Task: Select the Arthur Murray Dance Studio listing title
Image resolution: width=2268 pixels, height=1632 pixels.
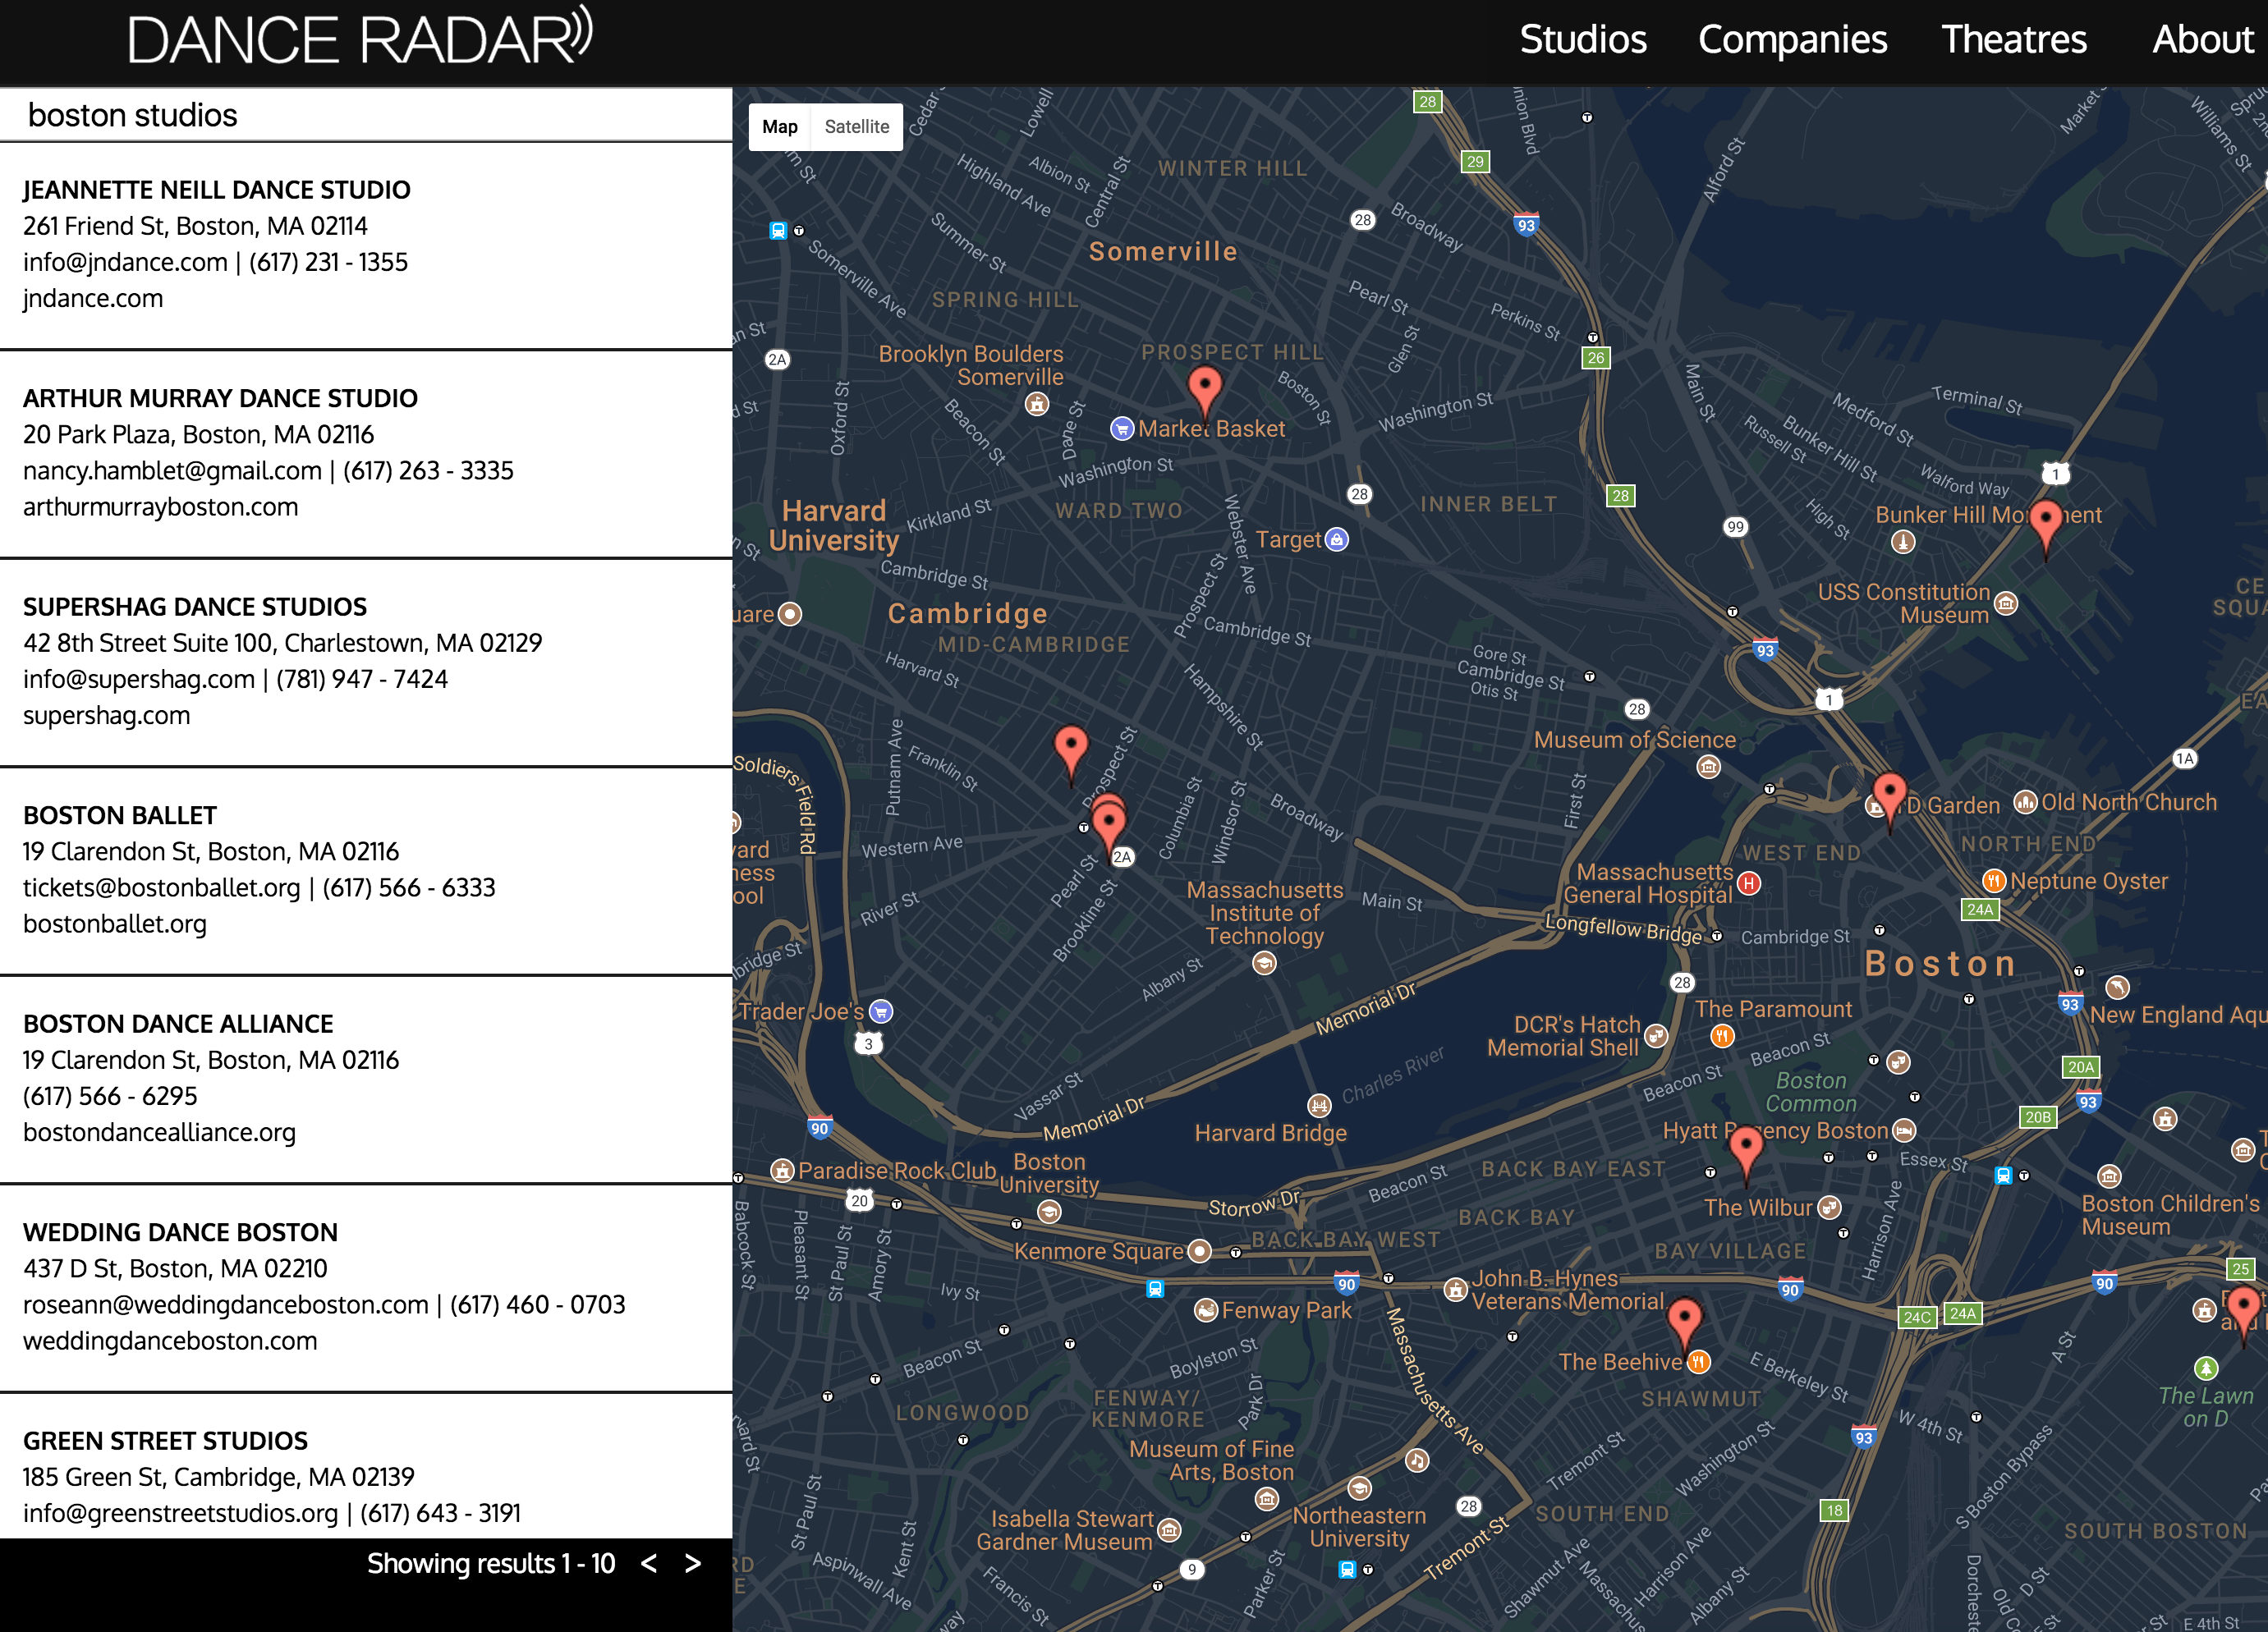Action: pos(220,398)
